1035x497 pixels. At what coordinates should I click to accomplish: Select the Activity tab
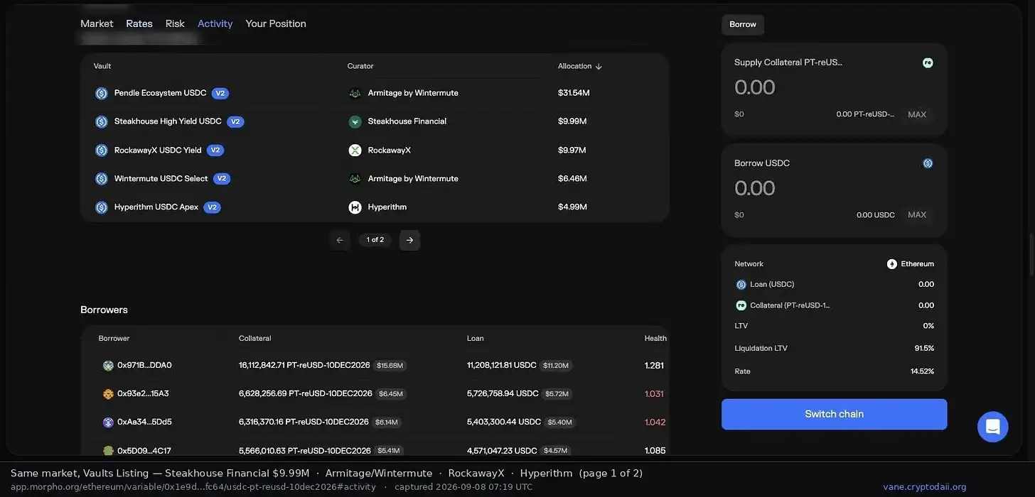point(215,23)
